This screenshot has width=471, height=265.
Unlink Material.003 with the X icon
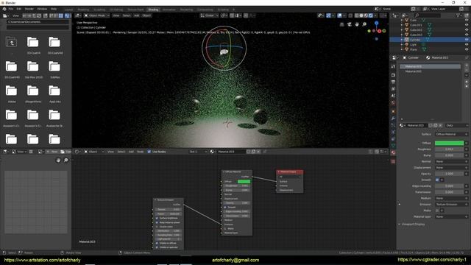tap(441, 125)
